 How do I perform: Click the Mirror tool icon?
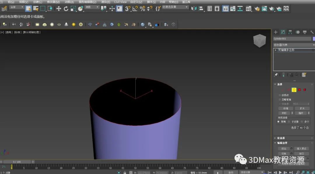194,9
